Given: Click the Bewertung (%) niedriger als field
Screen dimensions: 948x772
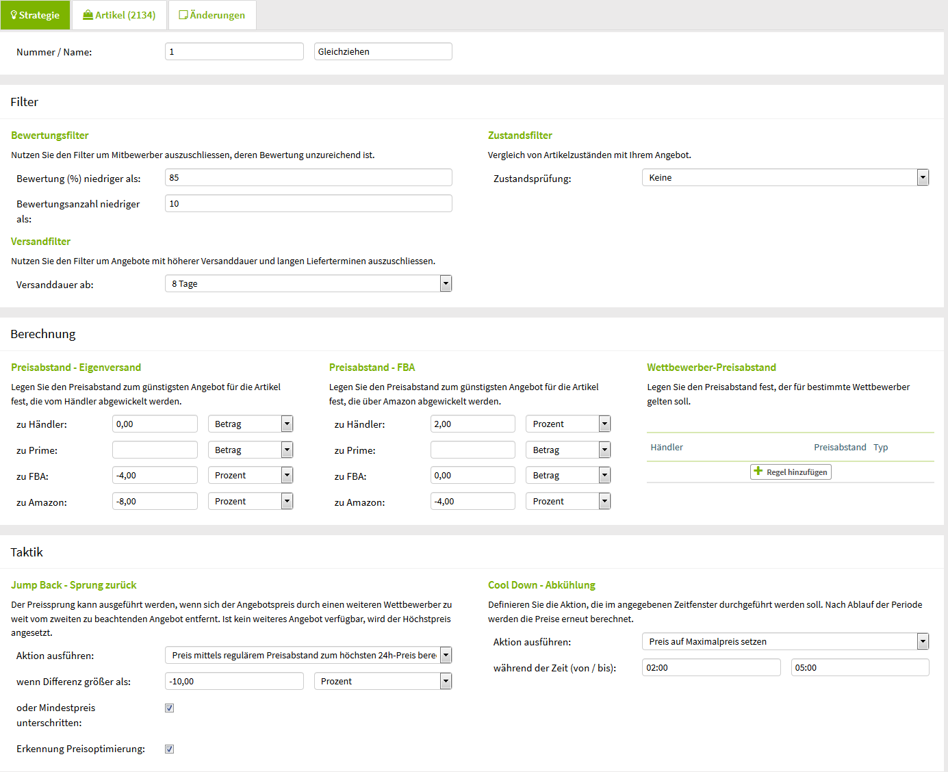Looking at the screenshot, I should pos(309,177).
